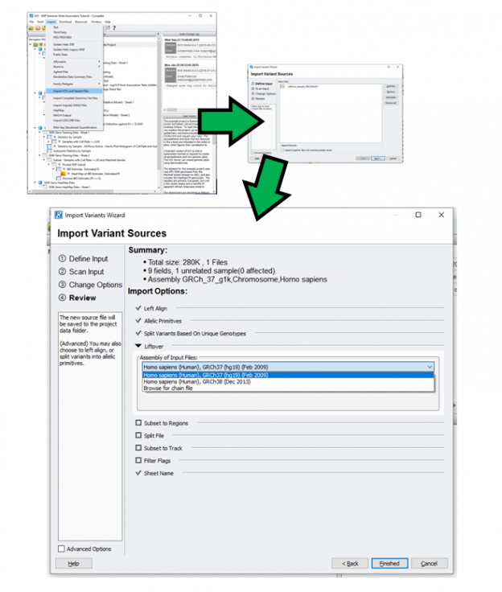Click Next in the small wizard window
502x592 pixels.
click(x=378, y=158)
